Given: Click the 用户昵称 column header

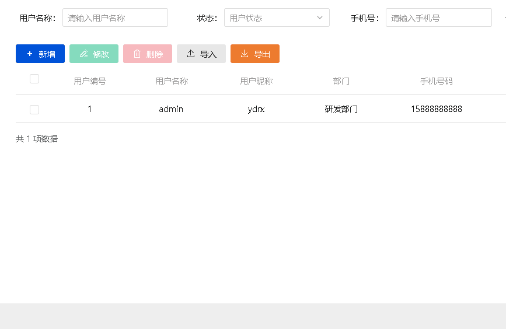Looking at the screenshot, I should pos(256,81).
